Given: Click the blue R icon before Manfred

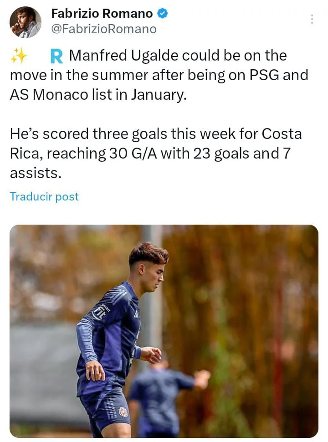Looking at the screenshot, I should [x=56, y=57].
